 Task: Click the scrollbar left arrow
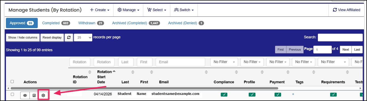8,88
